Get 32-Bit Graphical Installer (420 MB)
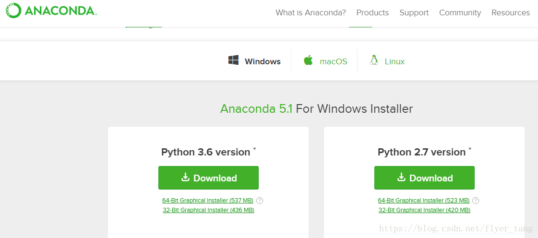Viewport: 538px width, 238px height. tap(424, 210)
